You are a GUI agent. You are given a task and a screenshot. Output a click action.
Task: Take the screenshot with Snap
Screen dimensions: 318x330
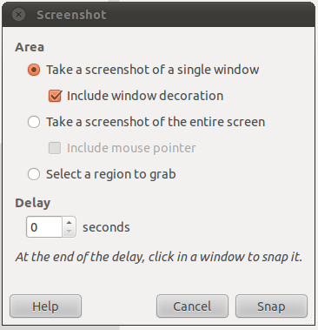(271, 306)
